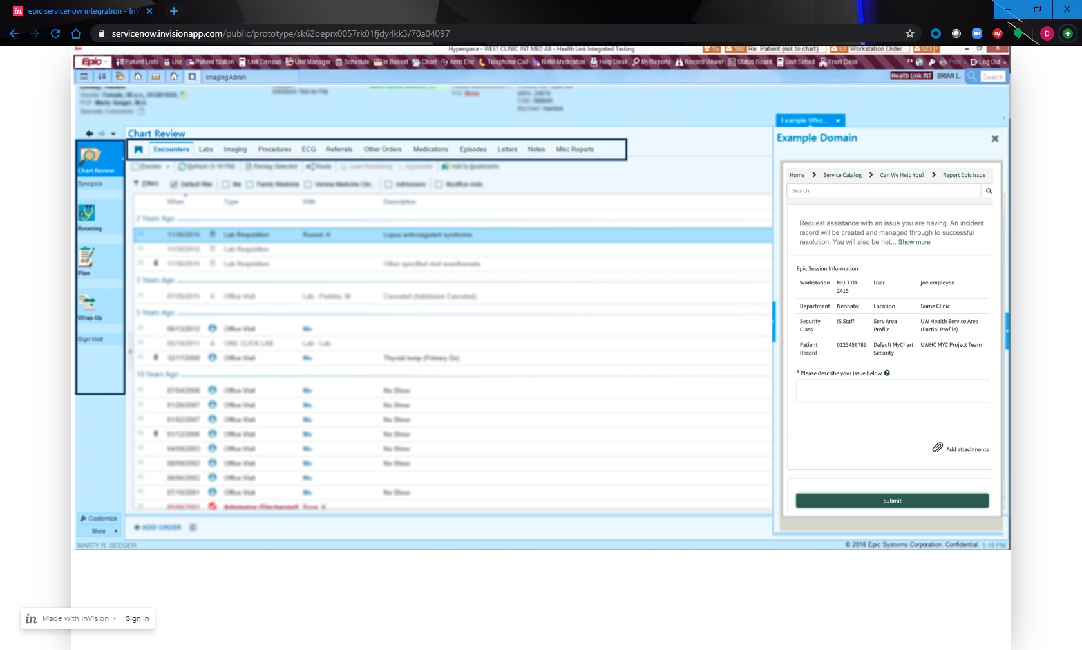Open the Log Out dropdown arrow
This screenshot has height=650, width=1082.
(1005, 62)
